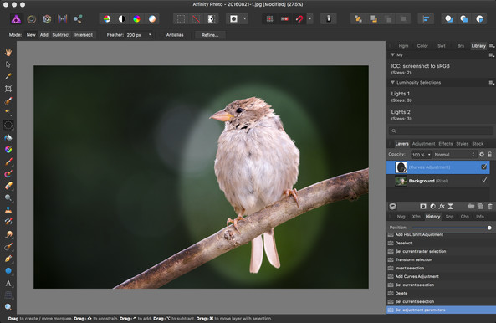This screenshot has width=496, height=323.
Task: Apply Auto White Balance from toolbar
Action: click(x=152, y=19)
